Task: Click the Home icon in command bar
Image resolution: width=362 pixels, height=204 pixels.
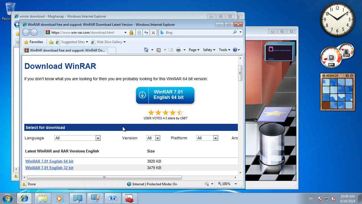Action: 146,50
